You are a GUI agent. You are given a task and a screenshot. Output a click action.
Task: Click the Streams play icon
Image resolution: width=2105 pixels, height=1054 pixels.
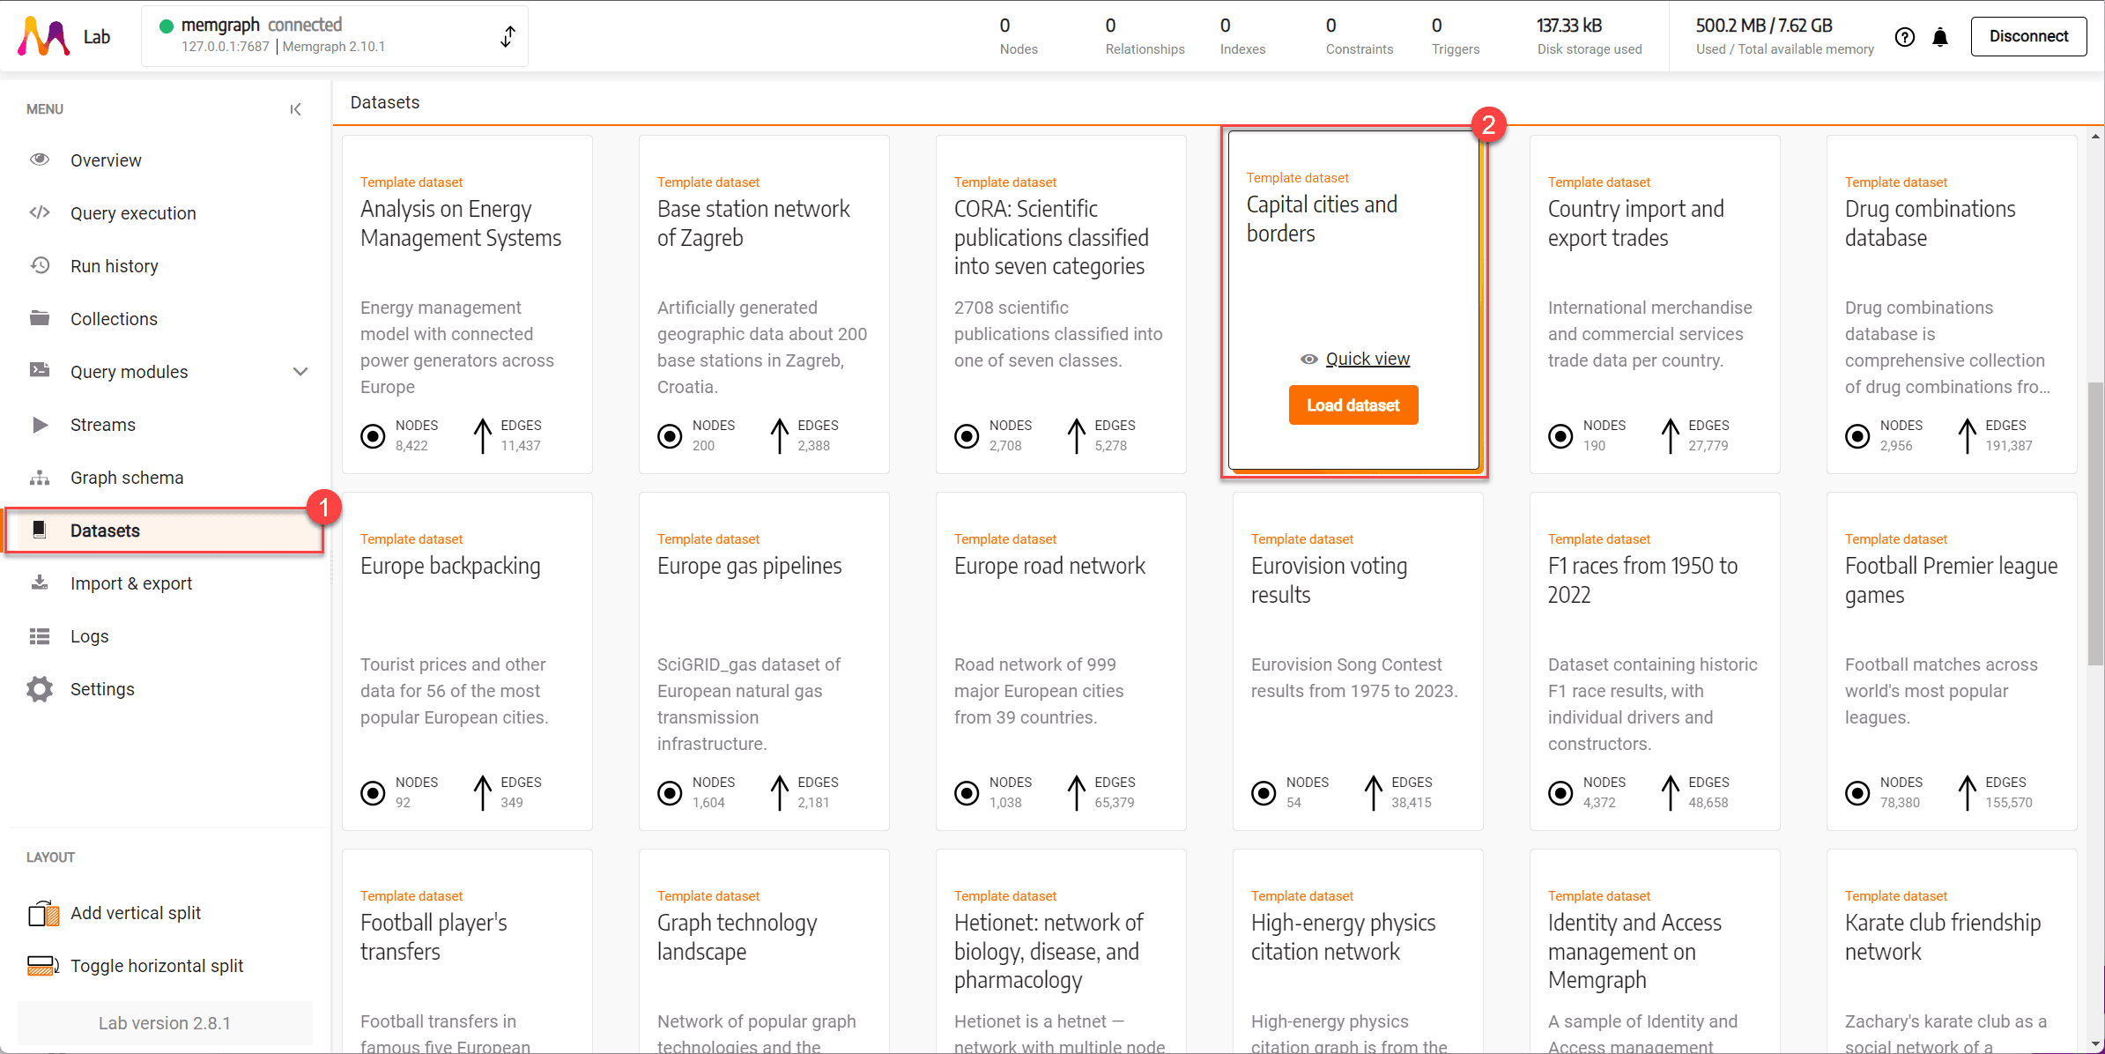(x=40, y=425)
